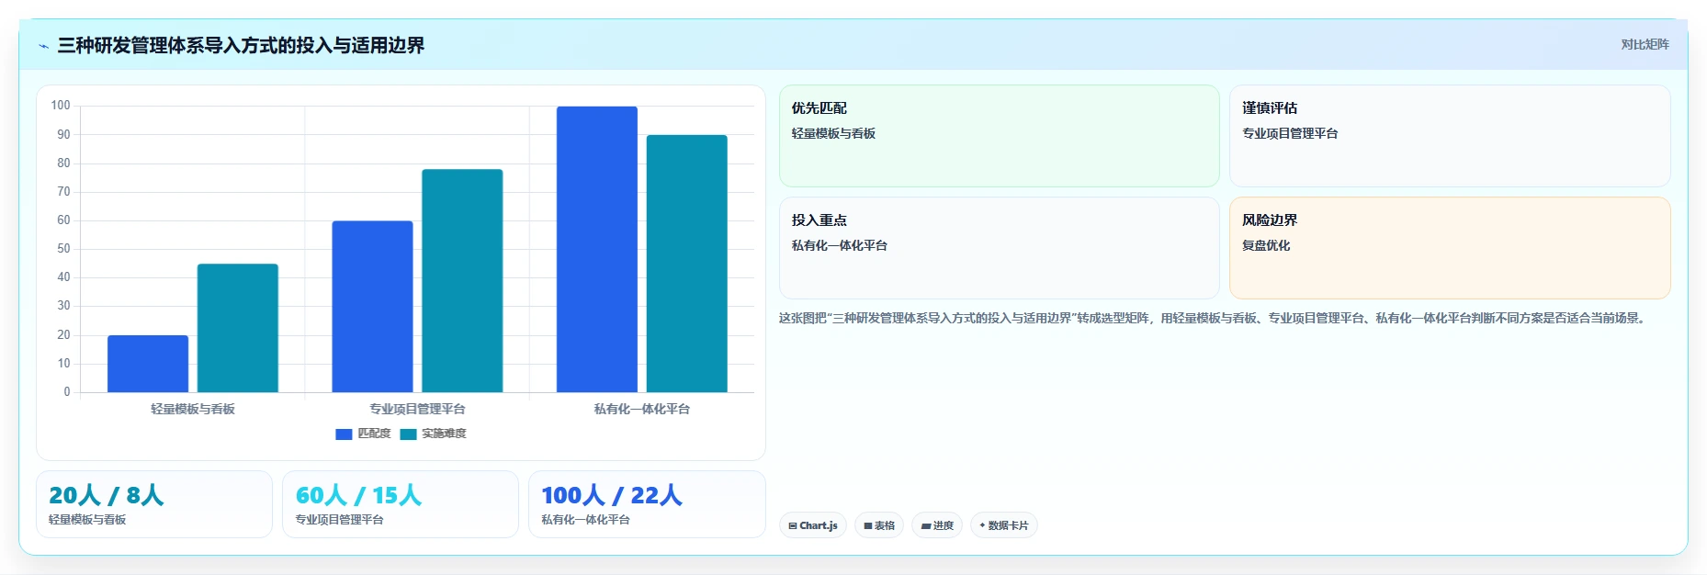Open the 谨慎评估 matrix card
Viewport: 1707px width, 575px height.
1450,136
